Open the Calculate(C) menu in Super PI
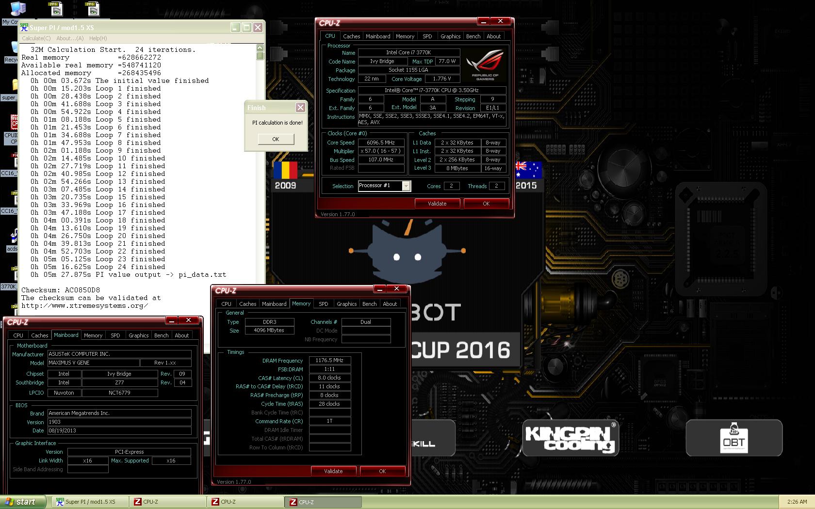This screenshot has height=509, width=815. pos(36,38)
